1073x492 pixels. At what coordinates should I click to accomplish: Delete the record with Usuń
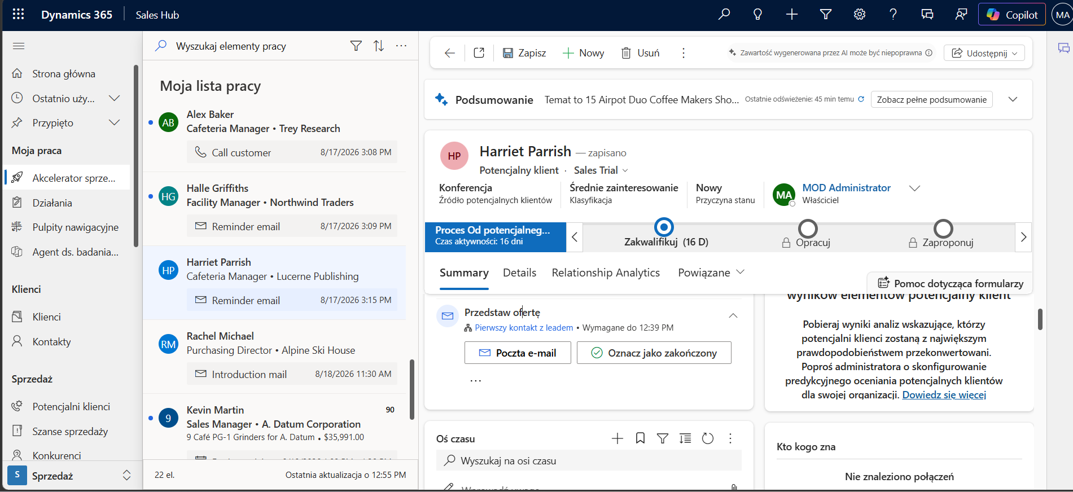(641, 53)
